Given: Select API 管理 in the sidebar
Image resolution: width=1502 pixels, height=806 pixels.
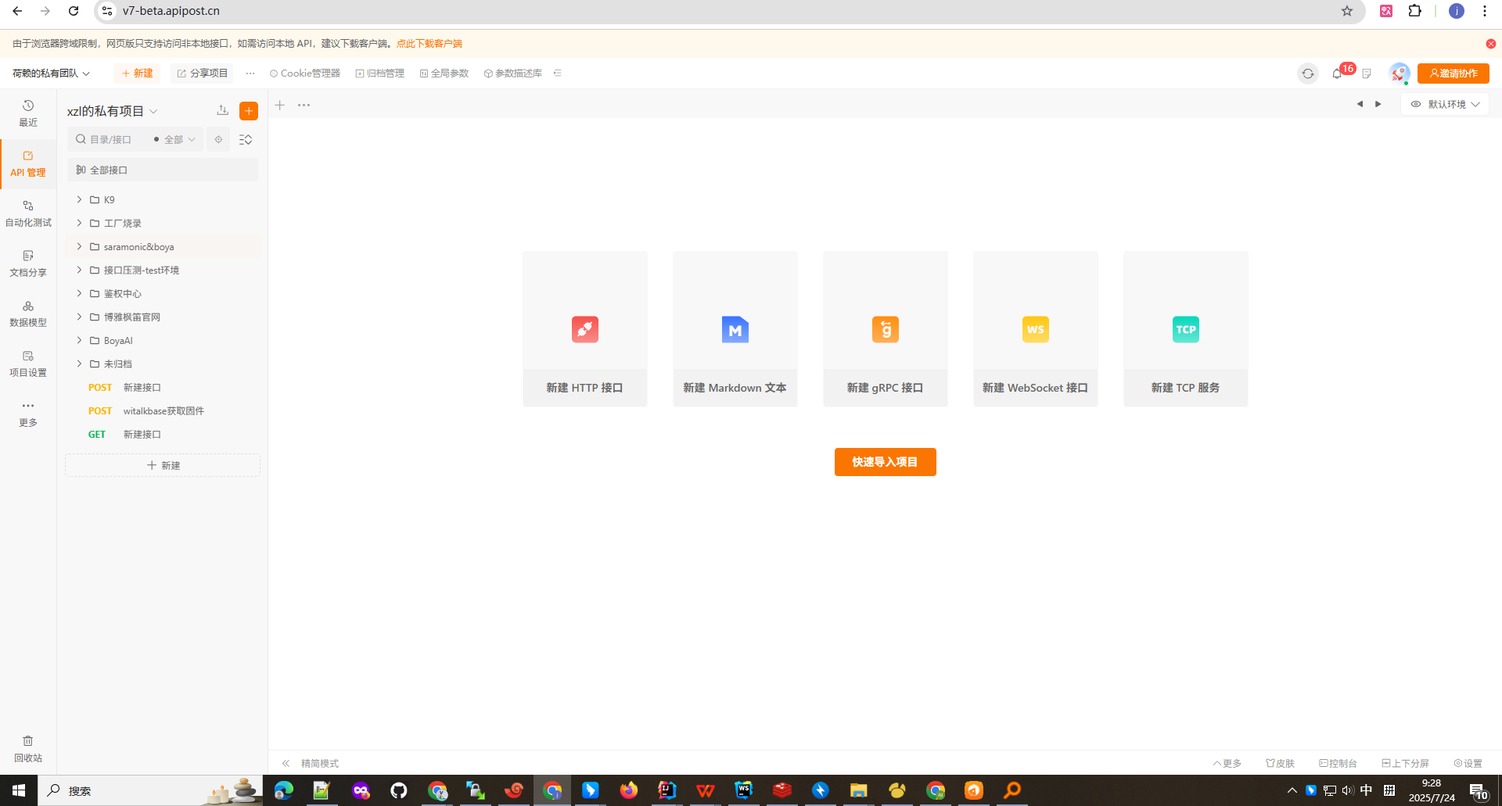Looking at the screenshot, I should coord(28,163).
